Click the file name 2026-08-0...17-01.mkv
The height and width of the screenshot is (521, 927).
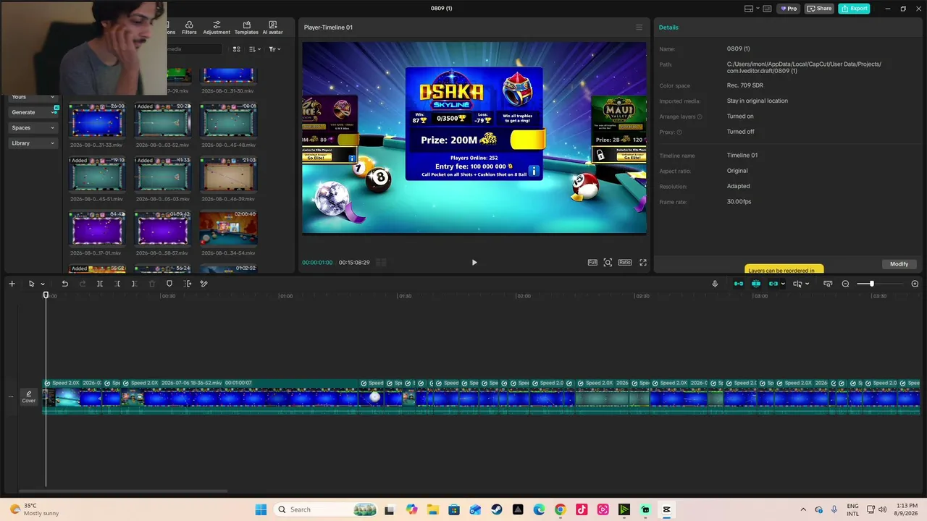(x=97, y=253)
